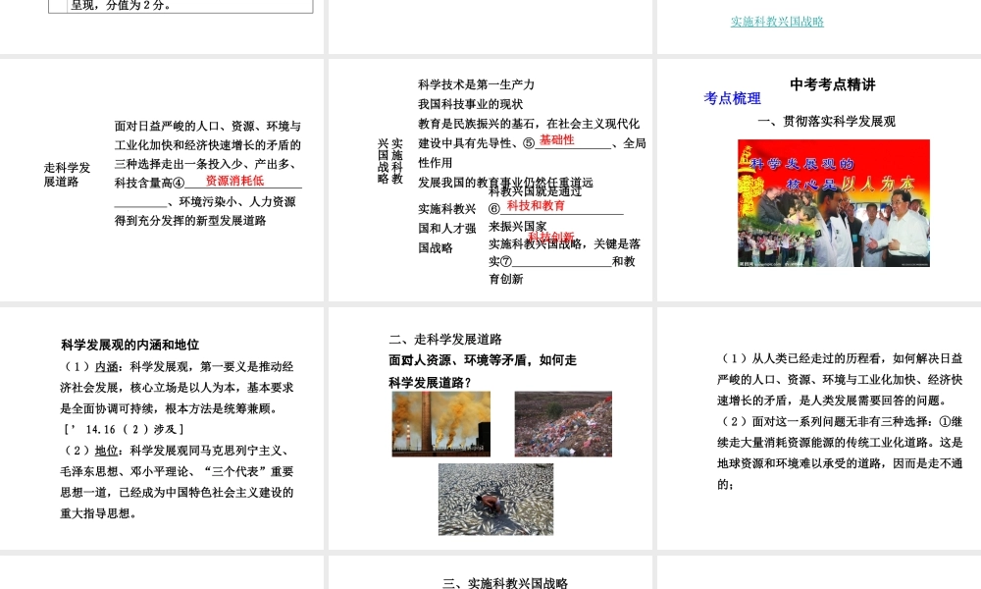
Task: Select the 科学发展观的内涵和地位 slide
Action: 162,429
